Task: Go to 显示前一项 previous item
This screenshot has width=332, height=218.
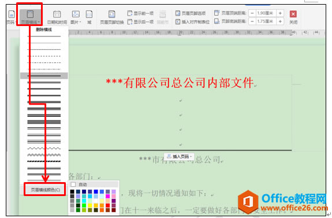Action: tap(140, 13)
